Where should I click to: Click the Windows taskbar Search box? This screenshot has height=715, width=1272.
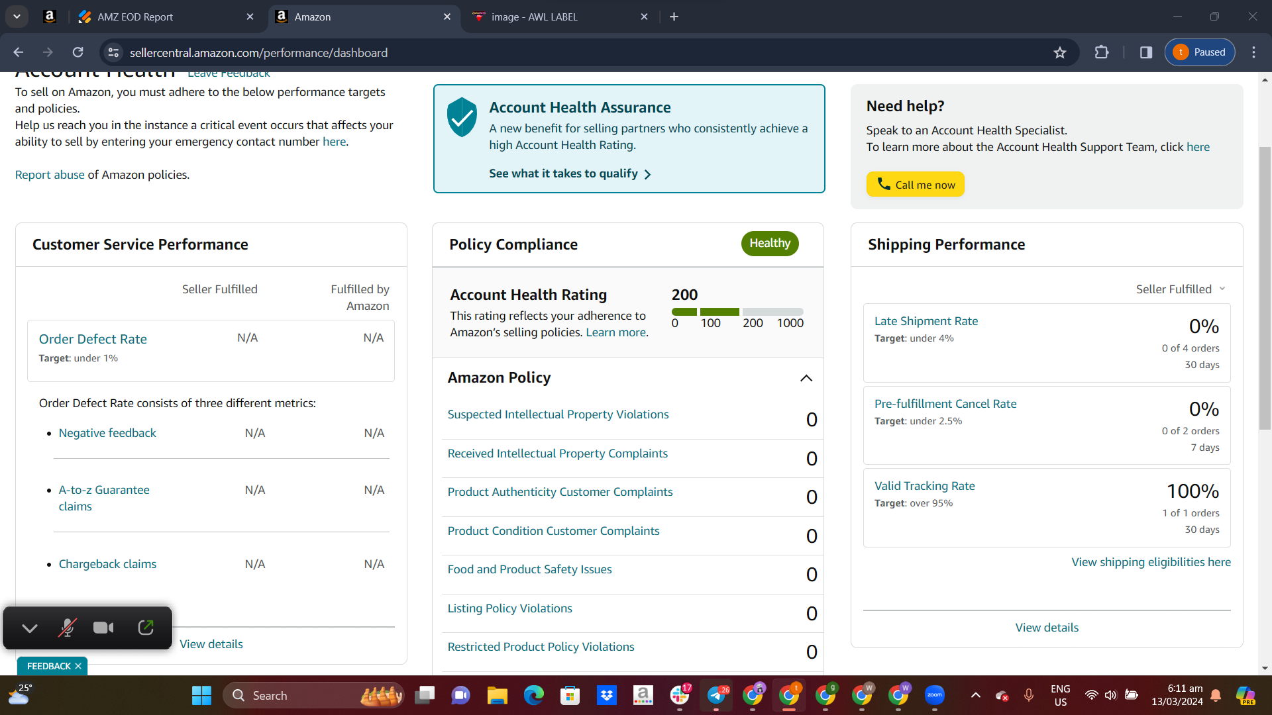(313, 696)
